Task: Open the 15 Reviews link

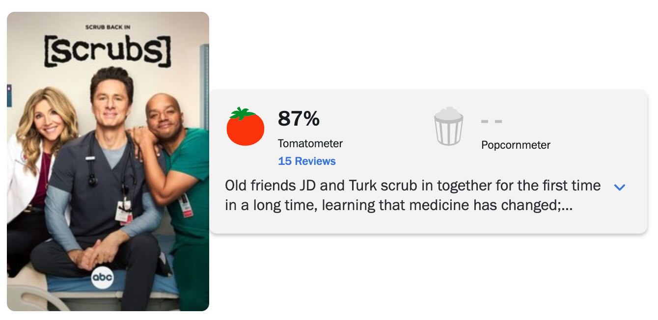Action: pos(306,161)
